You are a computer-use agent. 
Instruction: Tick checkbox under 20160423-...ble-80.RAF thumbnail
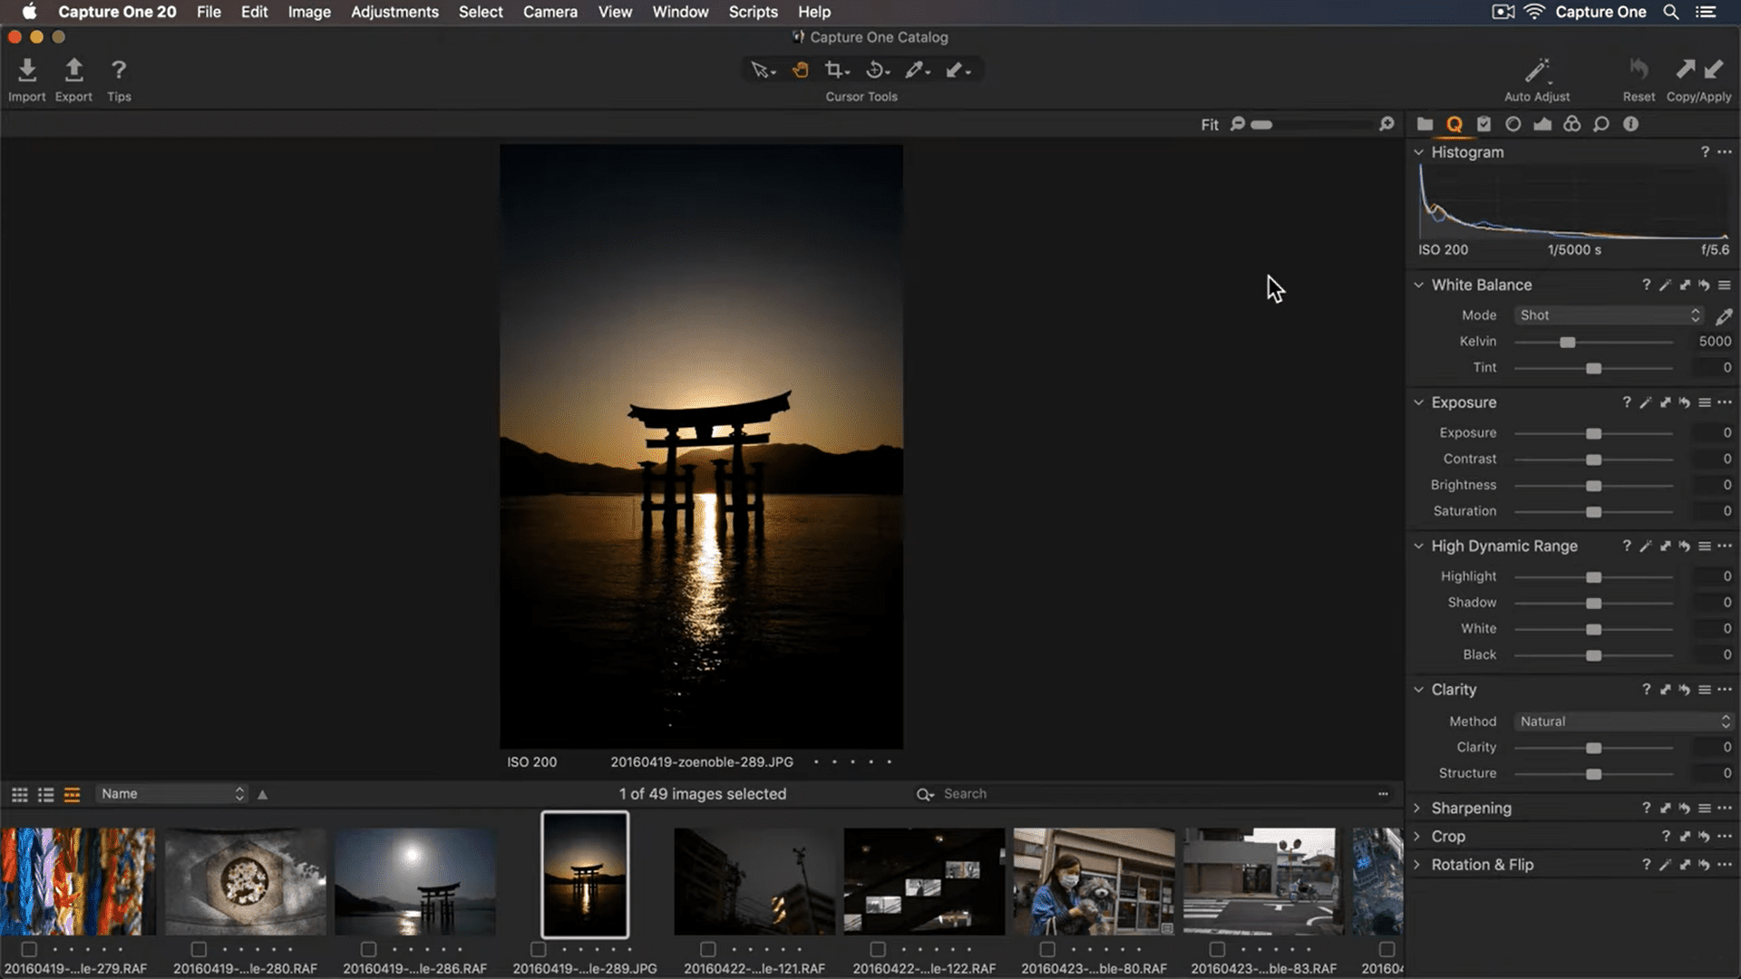(x=1047, y=949)
